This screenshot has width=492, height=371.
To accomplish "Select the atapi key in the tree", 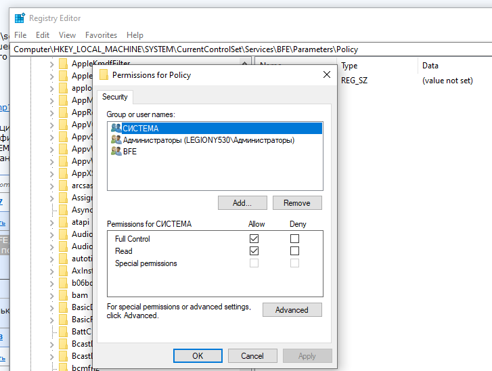I will click(81, 222).
